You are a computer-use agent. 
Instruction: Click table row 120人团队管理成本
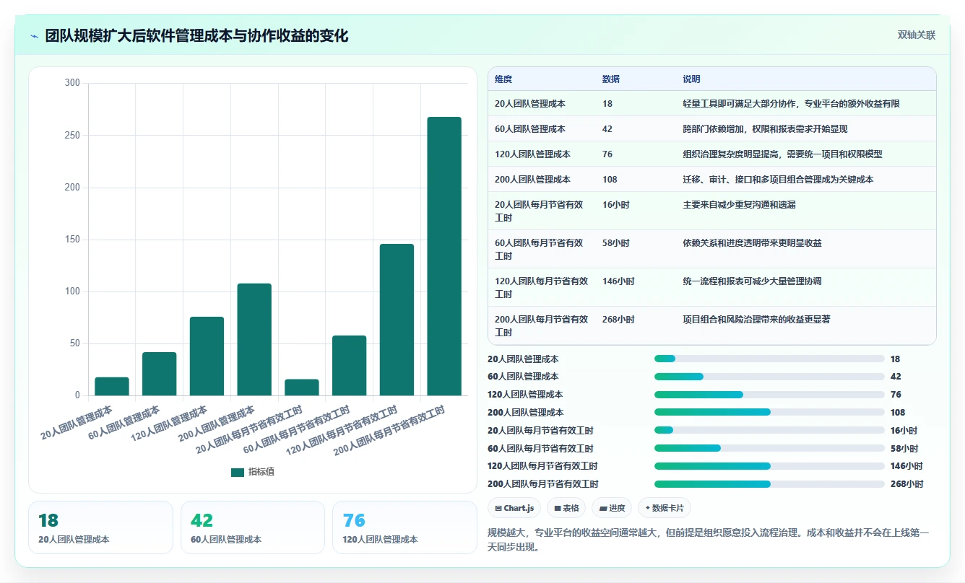click(712, 154)
